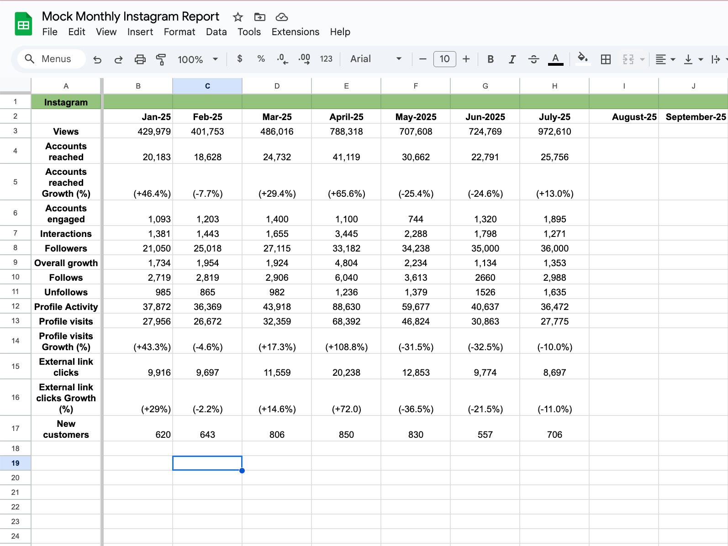Open the View menu
728x546 pixels.
(106, 32)
